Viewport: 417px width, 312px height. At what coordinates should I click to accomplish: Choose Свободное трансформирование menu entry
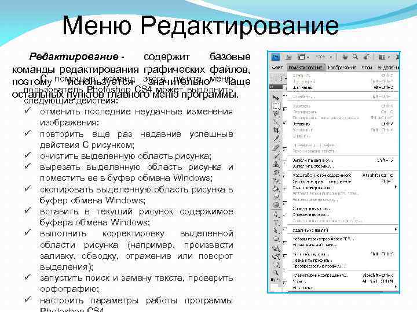(343, 181)
